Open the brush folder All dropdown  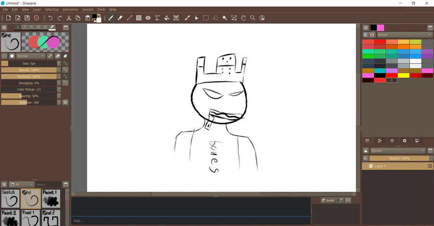[x=21, y=185]
